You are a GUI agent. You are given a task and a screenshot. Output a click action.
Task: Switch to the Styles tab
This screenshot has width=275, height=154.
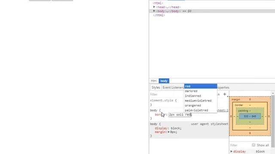pyautogui.click(x=156, y=87)
